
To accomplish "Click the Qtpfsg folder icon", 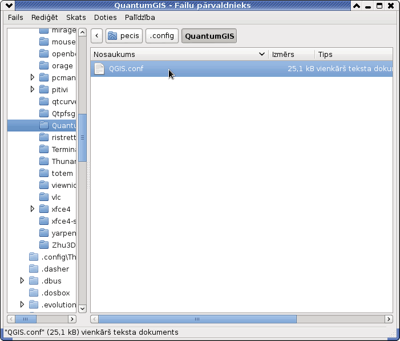I will [44, 113].
